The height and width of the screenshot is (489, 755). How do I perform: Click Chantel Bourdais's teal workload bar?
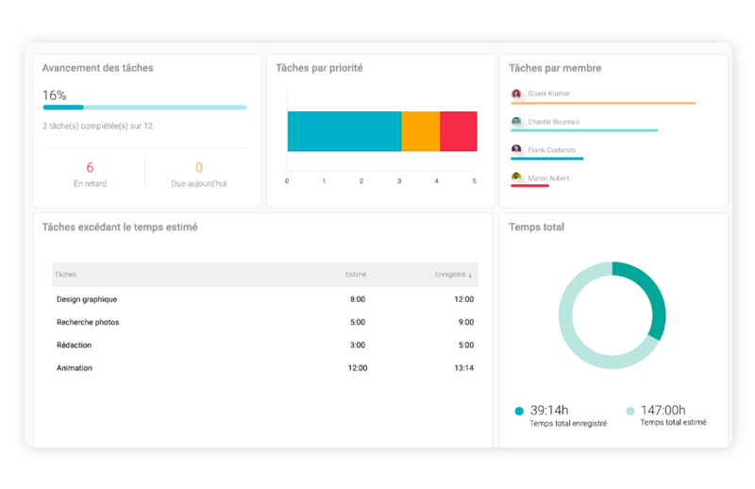[584, 130]
